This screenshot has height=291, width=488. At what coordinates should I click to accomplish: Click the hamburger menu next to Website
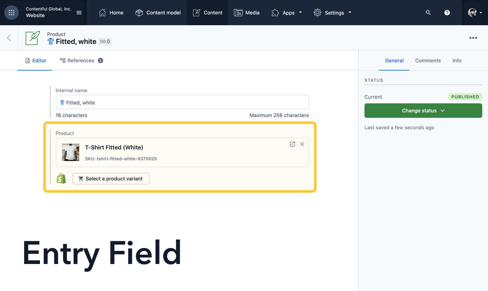(79, 13)
